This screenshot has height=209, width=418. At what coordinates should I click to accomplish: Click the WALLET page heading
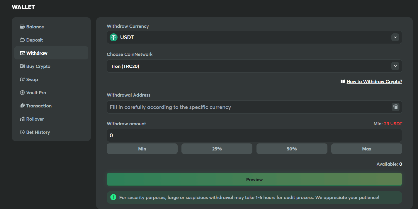pyautogui.click(x=23, y=7)
